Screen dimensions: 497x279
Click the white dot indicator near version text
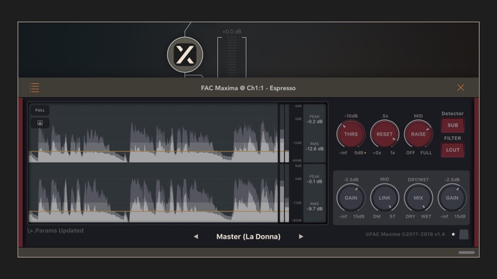[453, 235]
